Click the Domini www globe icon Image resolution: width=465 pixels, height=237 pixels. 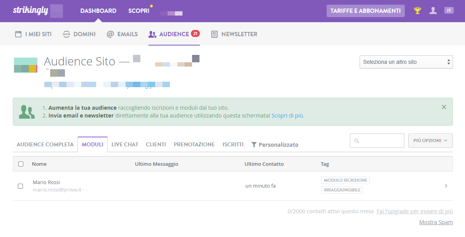66,34
